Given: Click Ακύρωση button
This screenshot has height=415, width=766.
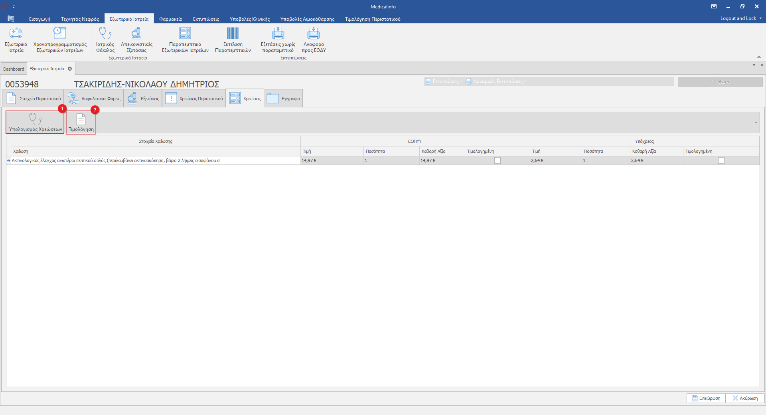Looking at the screenshot, I should tap(745, 398).
